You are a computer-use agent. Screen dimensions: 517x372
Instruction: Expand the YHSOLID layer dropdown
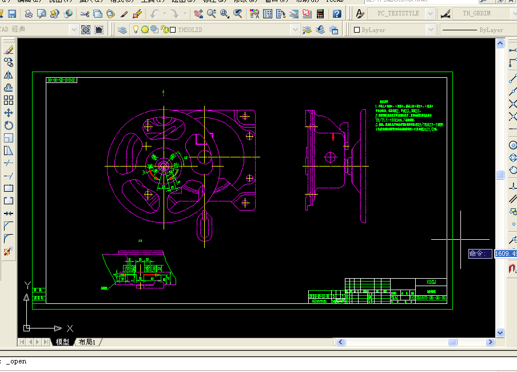coord(295,30)
